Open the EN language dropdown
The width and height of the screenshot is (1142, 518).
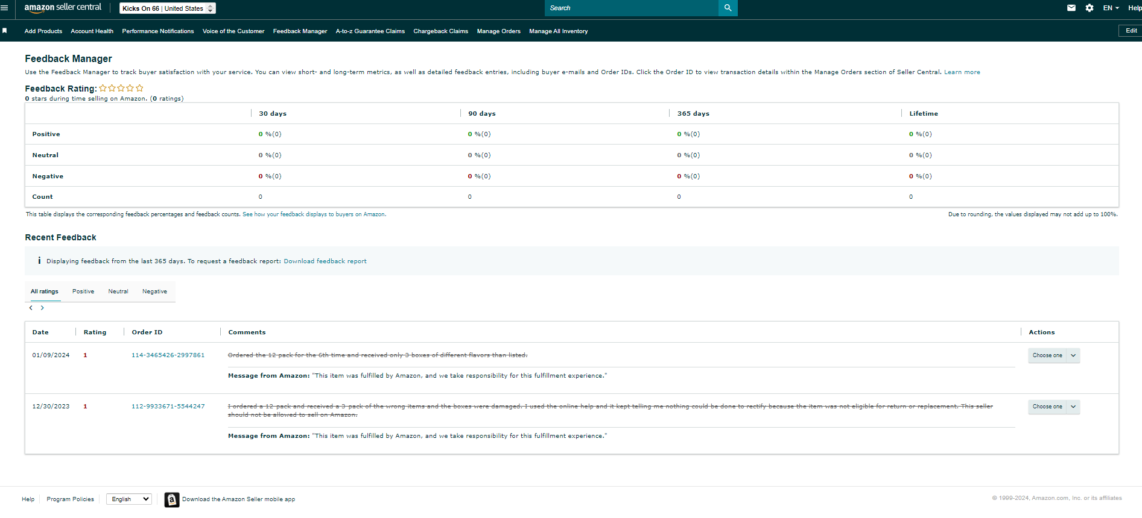tap(1111, 8)
